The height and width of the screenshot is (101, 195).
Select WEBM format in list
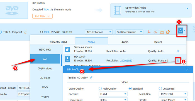pyautogui.click(x=45, y=97)
